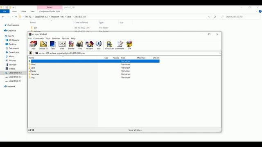Click Explorer refresh button

tap(215, 17)
